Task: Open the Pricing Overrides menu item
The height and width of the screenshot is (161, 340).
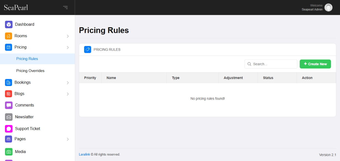Action: 30,71
